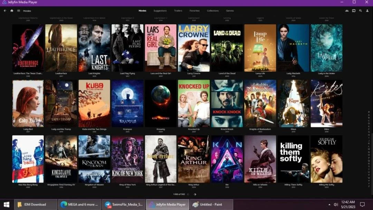Viewport: 373px width, 210px height.
Task: Open the Knocked Up poster
Action: 194,103
